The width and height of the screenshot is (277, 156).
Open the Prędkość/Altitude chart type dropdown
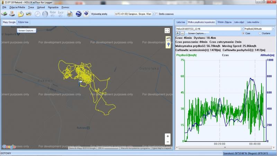coord(273,29)
